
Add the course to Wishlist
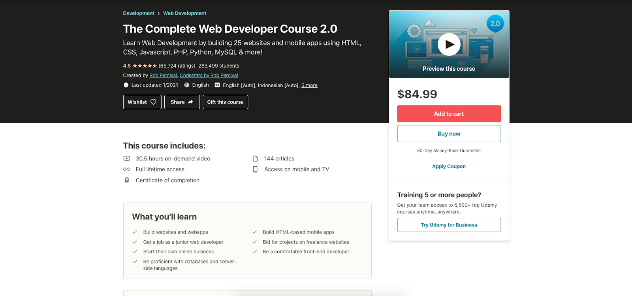coord(142,102)
